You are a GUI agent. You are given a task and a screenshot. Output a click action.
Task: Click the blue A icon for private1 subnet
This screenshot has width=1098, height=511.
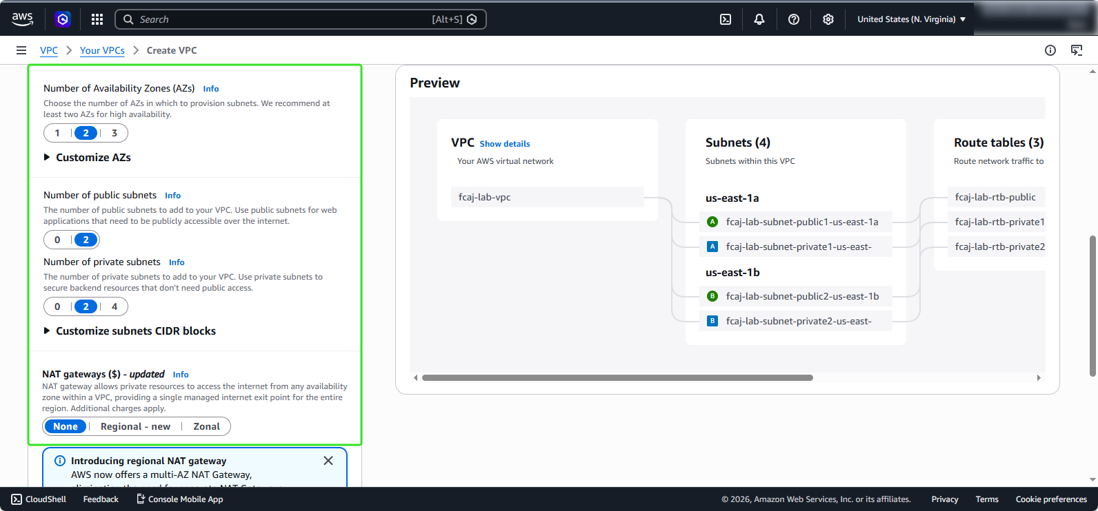click(x=712, y=247)
